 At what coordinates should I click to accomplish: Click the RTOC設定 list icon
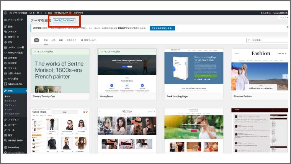pyautogui.click(x=5, y=79)
